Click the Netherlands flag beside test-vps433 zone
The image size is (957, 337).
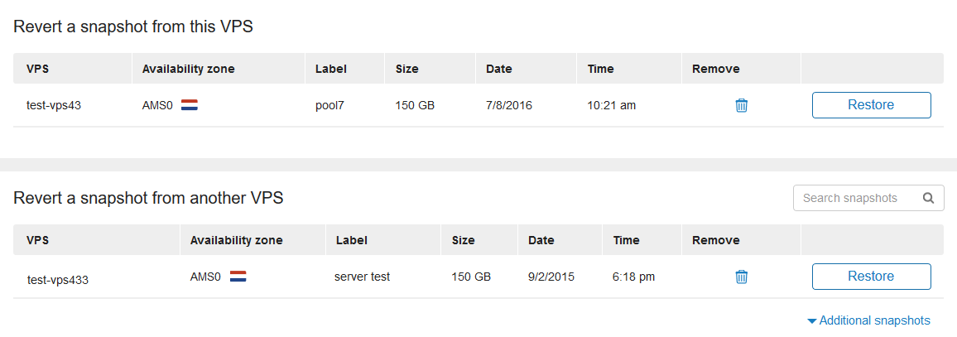pyautogui.click(x=238, y=277)
